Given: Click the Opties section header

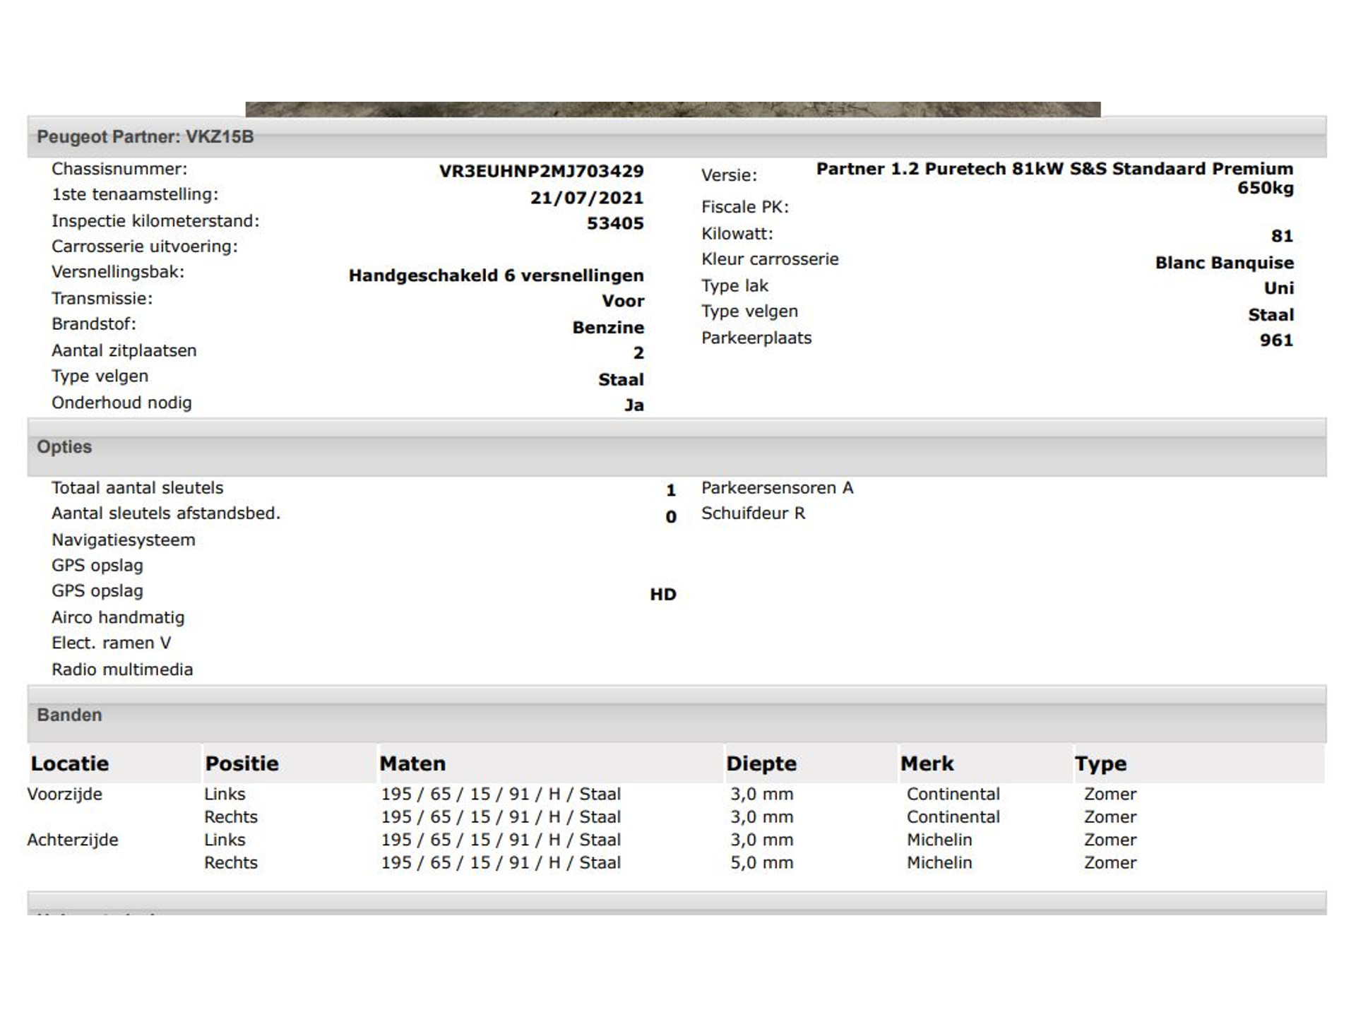Looking at the screenshot, I should [64, 447].
